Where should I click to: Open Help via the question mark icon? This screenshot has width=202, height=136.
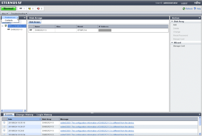click(x=195, y=8)
